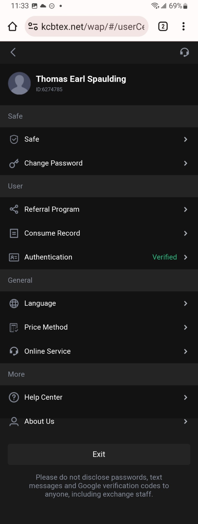Image resolution: width=198 pixels, height=524 pixels.
Task: Open customer support via the header headset icon
Action: tap(184, 52)
